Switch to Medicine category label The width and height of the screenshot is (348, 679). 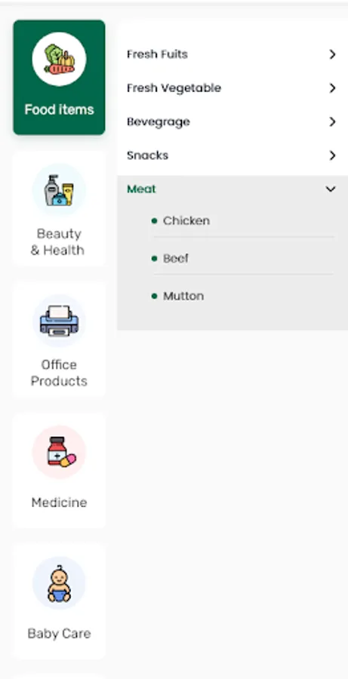[x=59, y=502]
